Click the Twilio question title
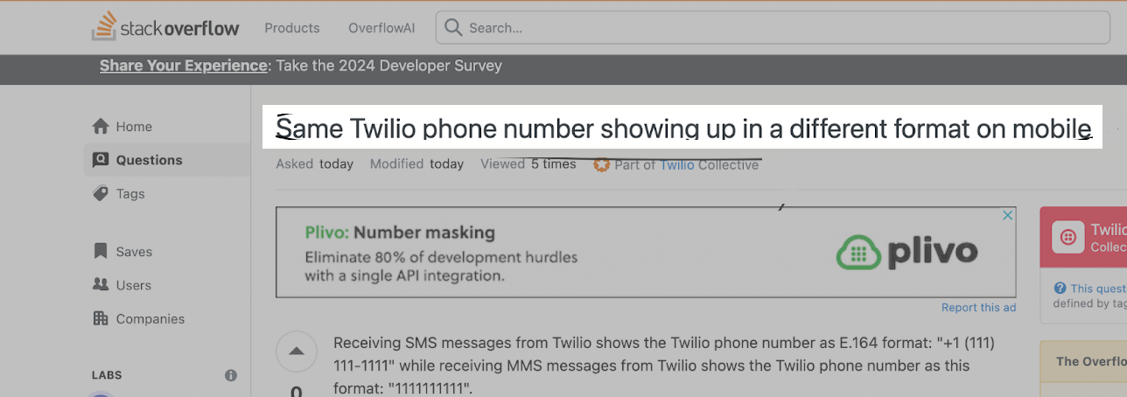Screen dimensions: 1127x397 pos(683,129)
